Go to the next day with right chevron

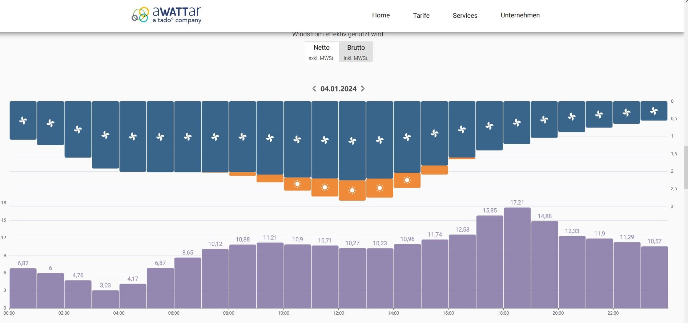(x=363, y=89)
